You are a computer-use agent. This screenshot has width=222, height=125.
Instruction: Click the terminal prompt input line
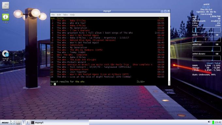click(109, 84)
